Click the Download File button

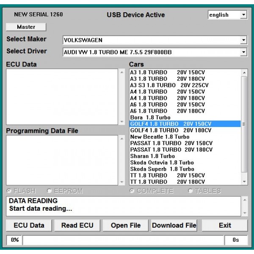pyautogui.click(x=174, y=225)
